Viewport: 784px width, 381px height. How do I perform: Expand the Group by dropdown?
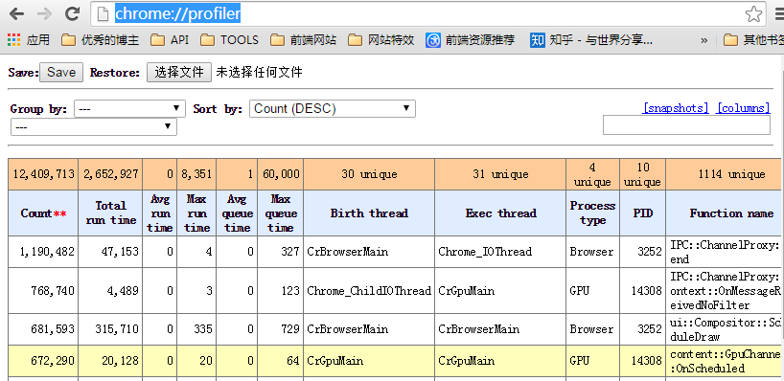coord(129,108)
